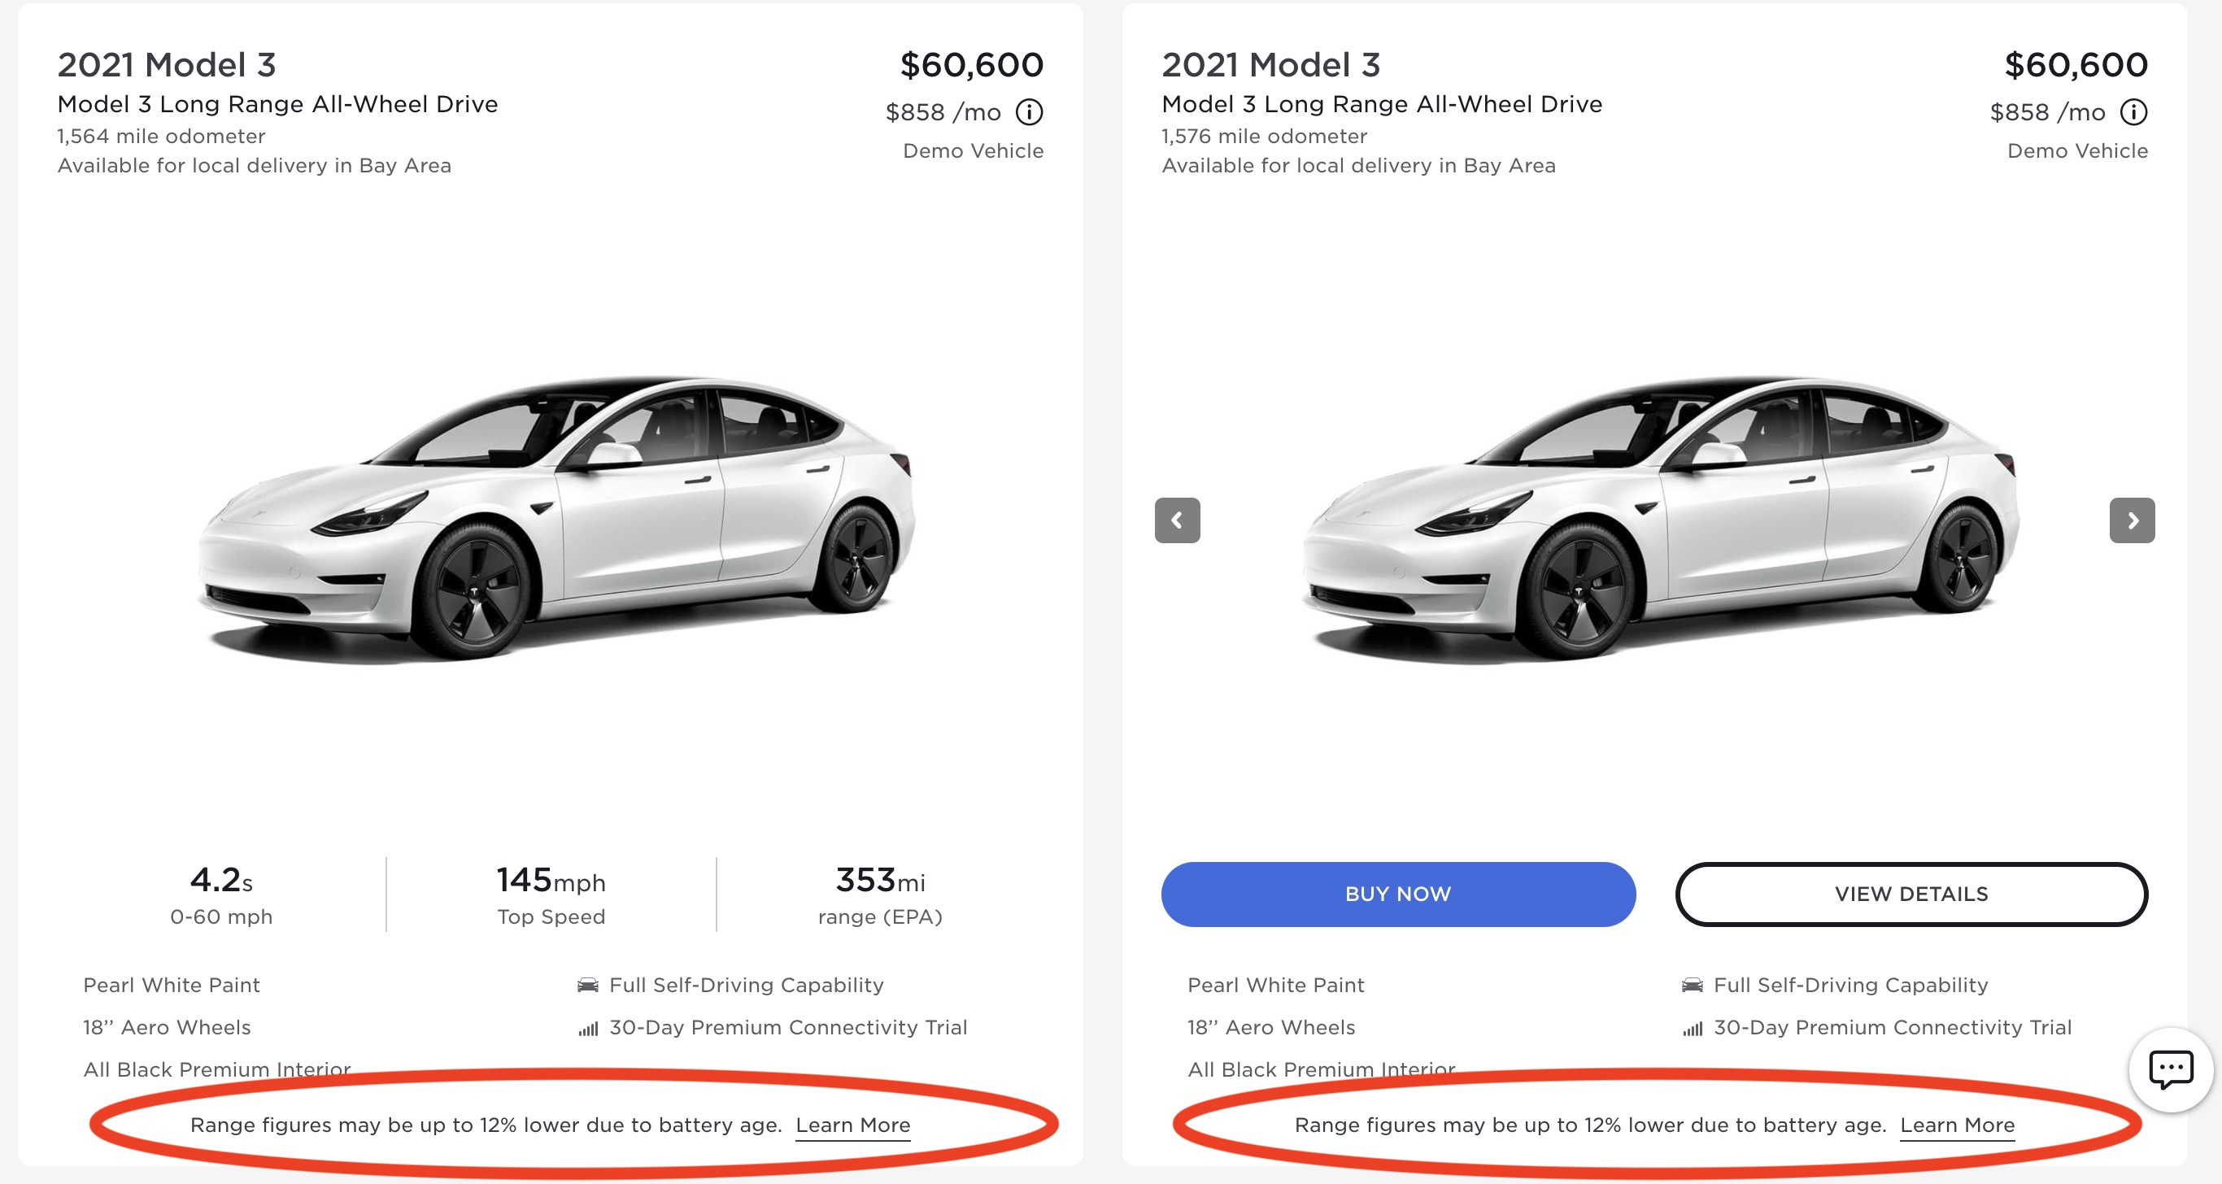Viewport: 2222px width, 1184px height.
Task: Click the $60,600 price on the left card
Action: [971, 63]
